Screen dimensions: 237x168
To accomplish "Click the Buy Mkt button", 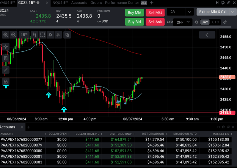I will pyautogui.click(x=135, y=12).
